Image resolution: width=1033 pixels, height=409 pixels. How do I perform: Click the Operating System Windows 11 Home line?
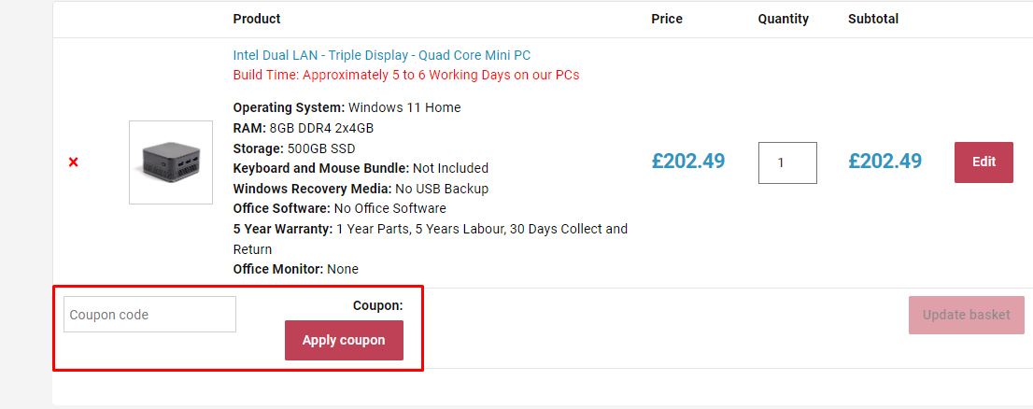(x=347, y=107)
